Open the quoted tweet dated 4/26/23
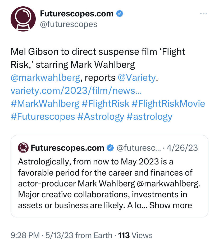Viewport: 219px width, 246px height. 109,176
